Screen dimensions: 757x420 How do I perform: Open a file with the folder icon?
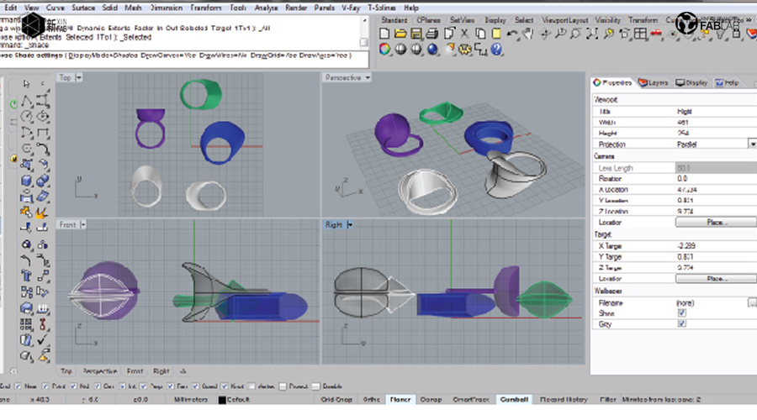400,34
